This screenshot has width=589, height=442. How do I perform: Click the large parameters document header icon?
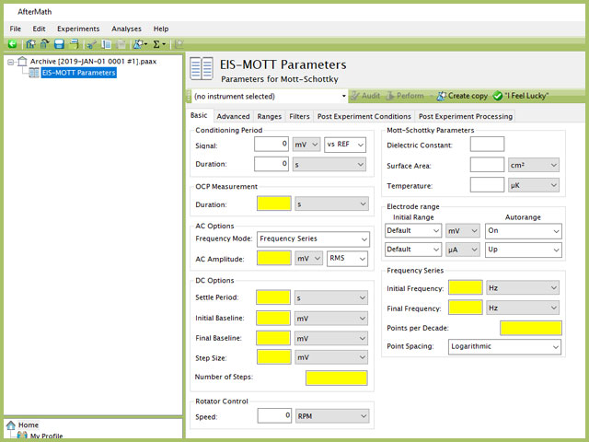click(202, 68)
